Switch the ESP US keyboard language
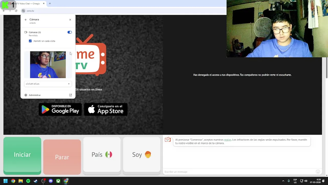328x185 pixels. [x=295, y=181]
